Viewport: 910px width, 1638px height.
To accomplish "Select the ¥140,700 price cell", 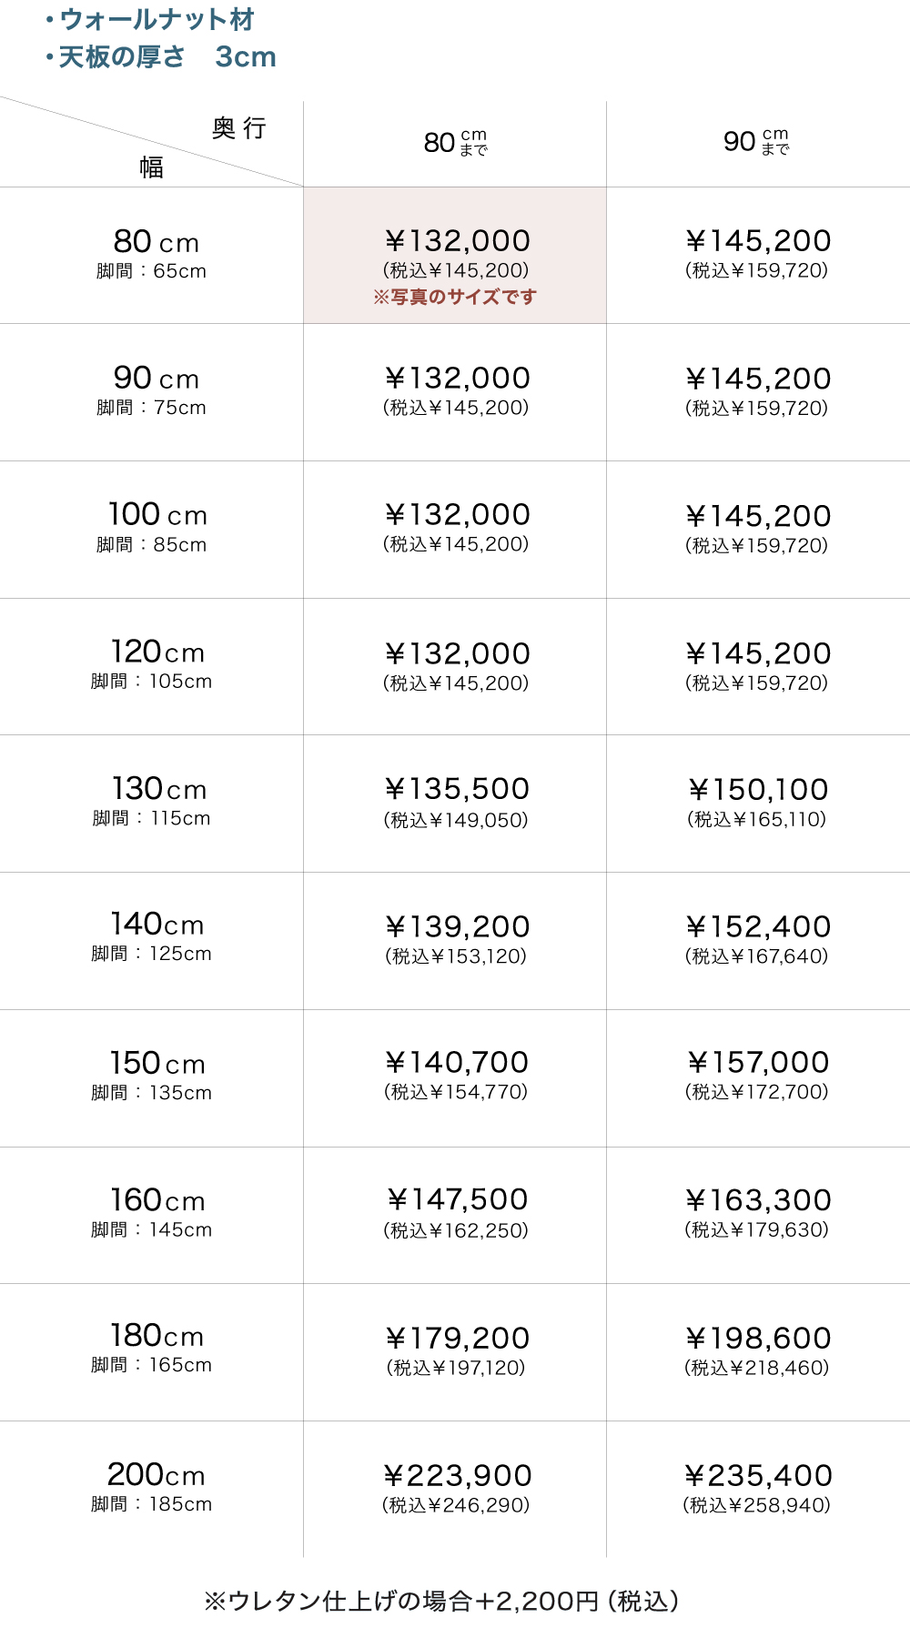I will (x=457, y=1062).
